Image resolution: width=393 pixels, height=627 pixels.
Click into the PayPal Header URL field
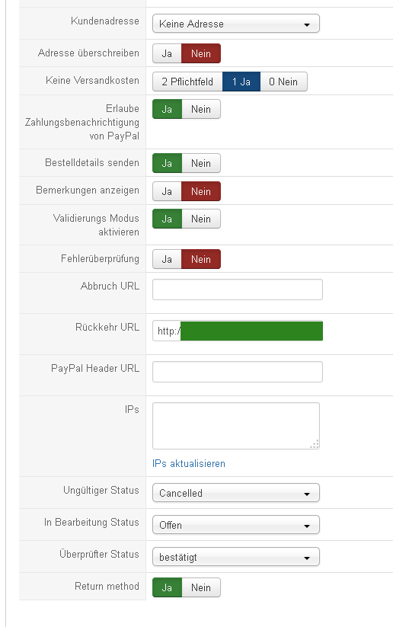[238, 372]
